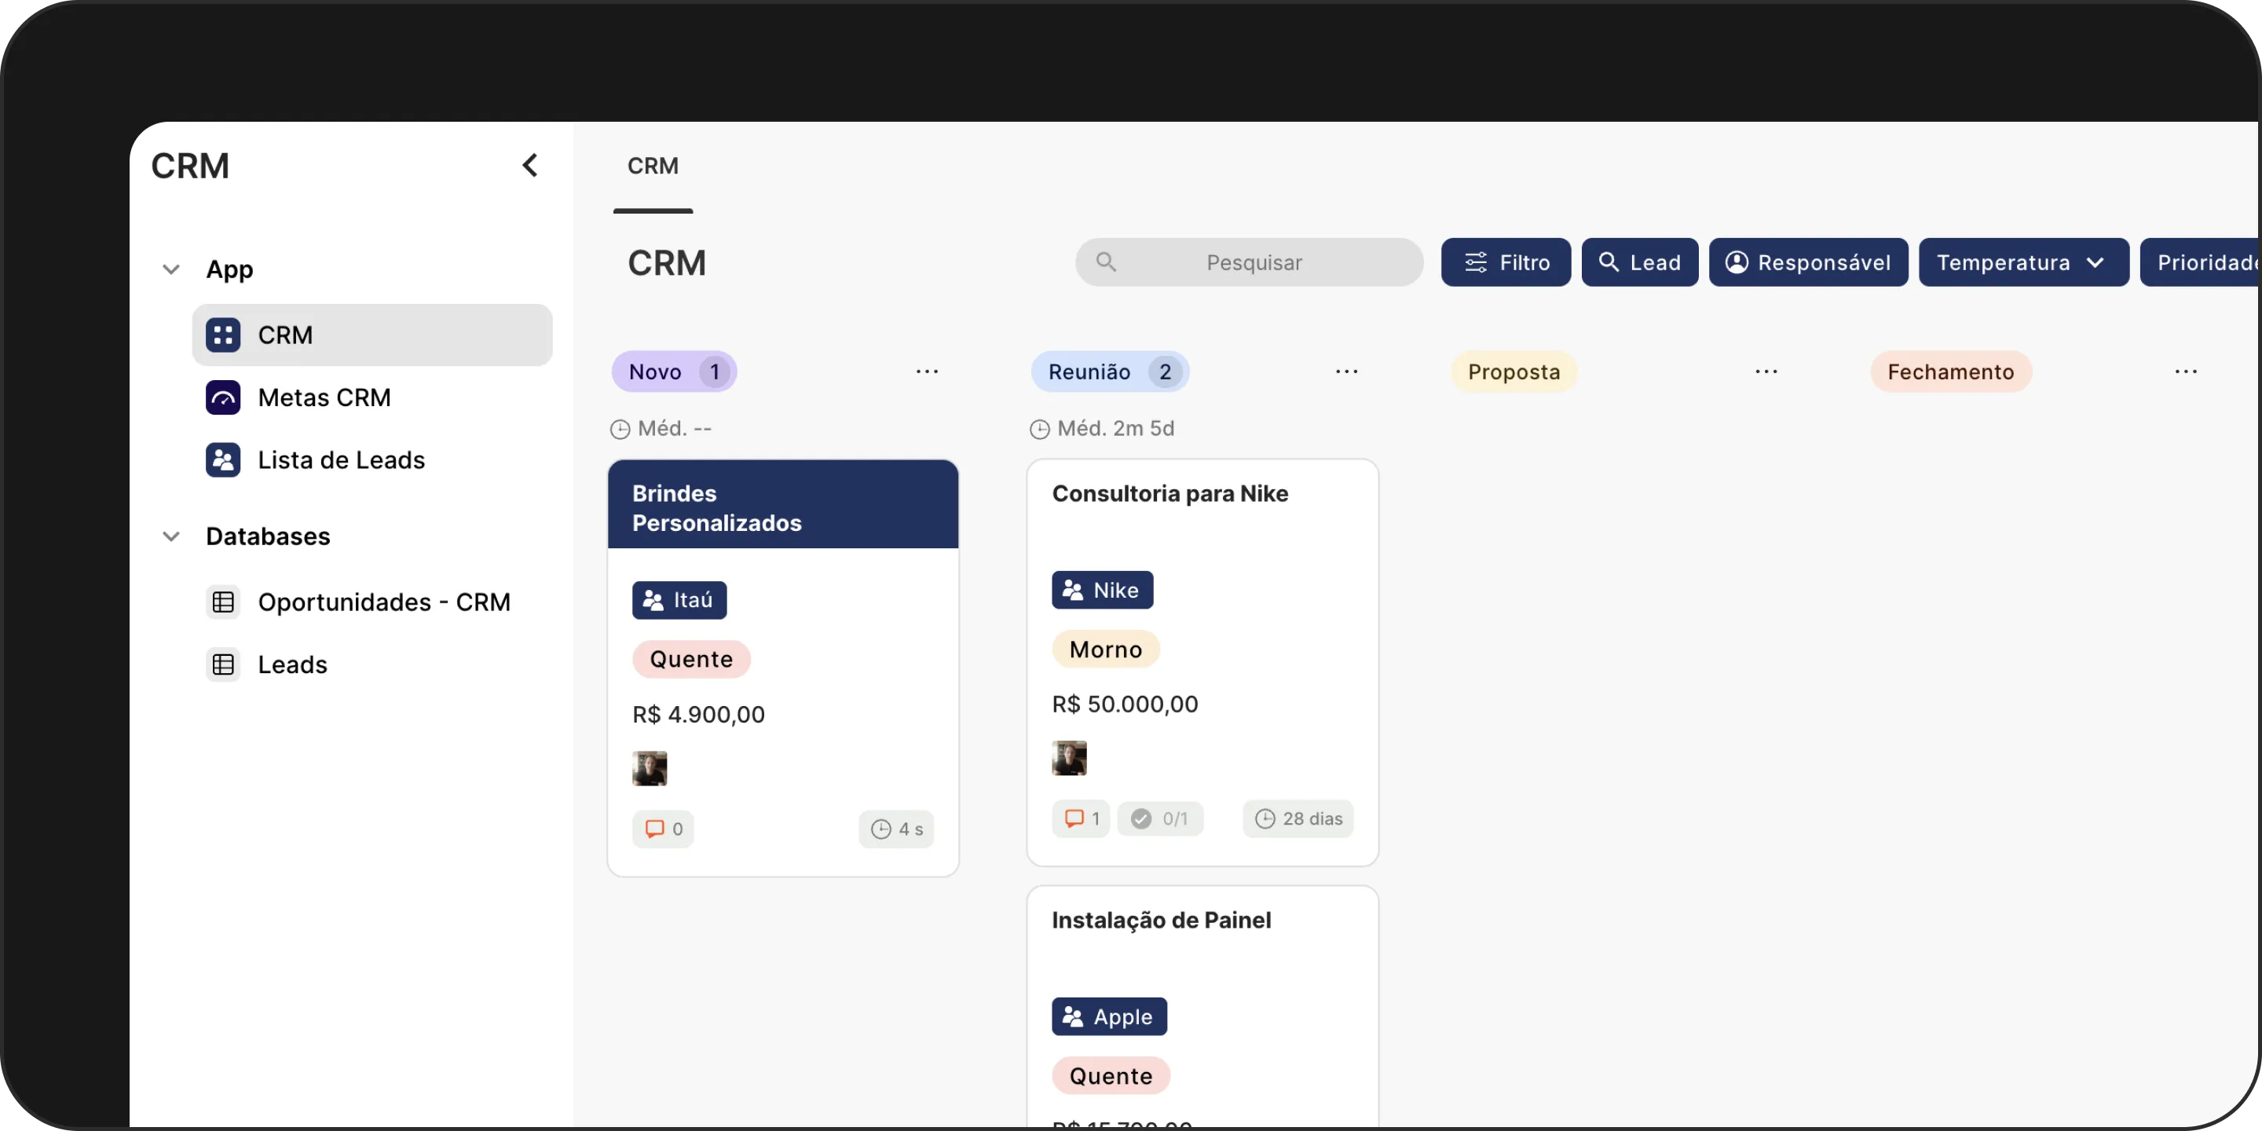The width and height of the screenshot is (2262, 1131).
Task: Collapse the sidebar with the back chevron
Action: coord(529,165)
